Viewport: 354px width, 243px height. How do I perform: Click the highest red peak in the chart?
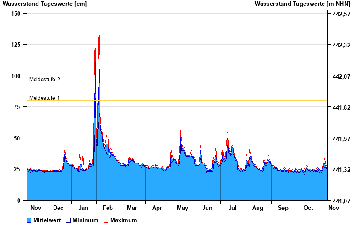(99, 36)
